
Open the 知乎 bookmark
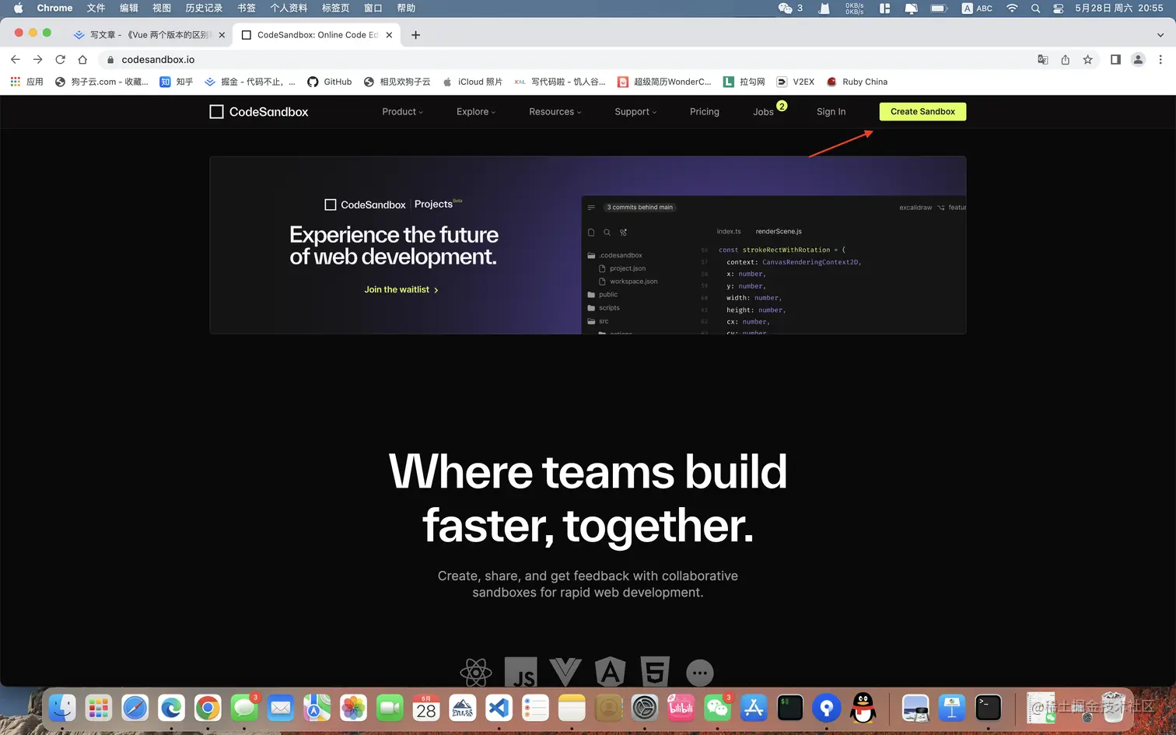tap(176, 82)
